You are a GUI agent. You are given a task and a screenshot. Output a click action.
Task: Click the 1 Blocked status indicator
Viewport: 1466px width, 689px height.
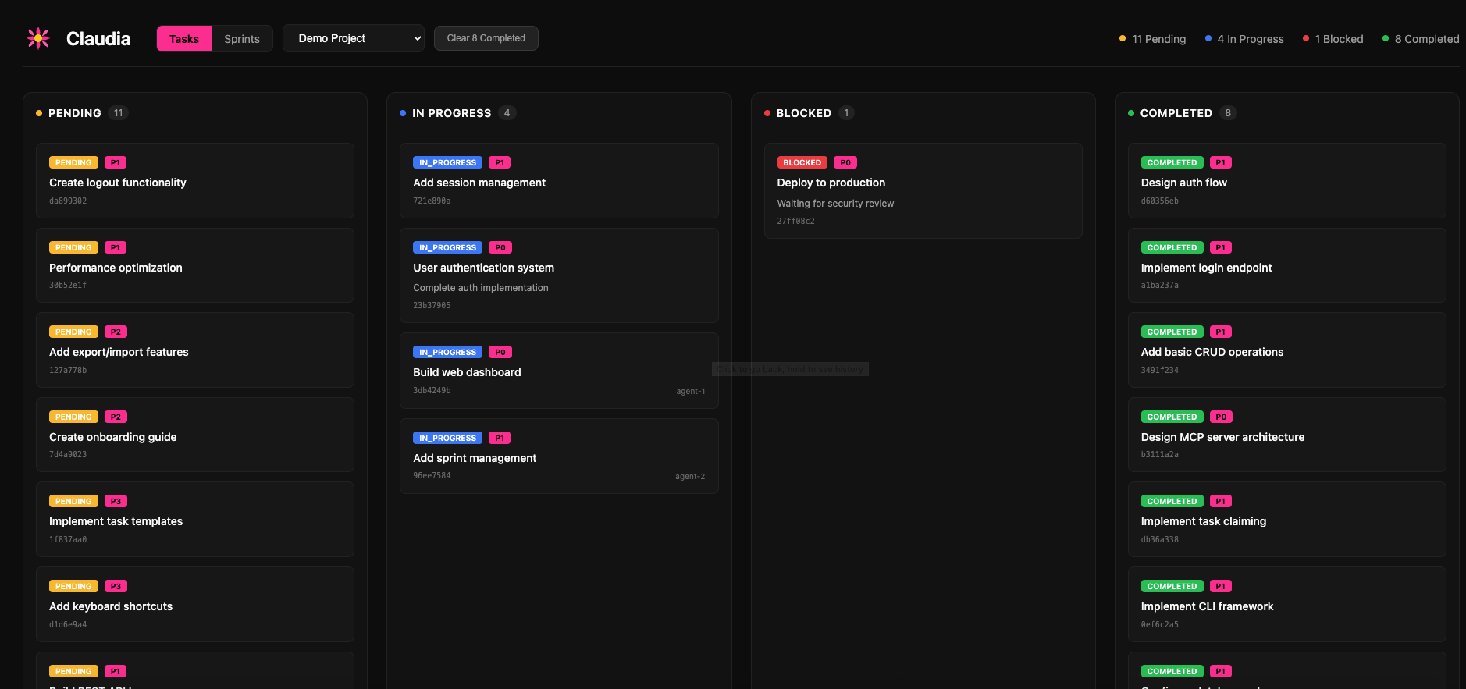pos(1333,39)
